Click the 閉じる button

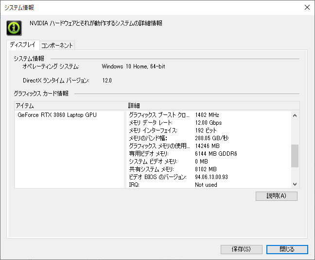(x=287, y=249)
